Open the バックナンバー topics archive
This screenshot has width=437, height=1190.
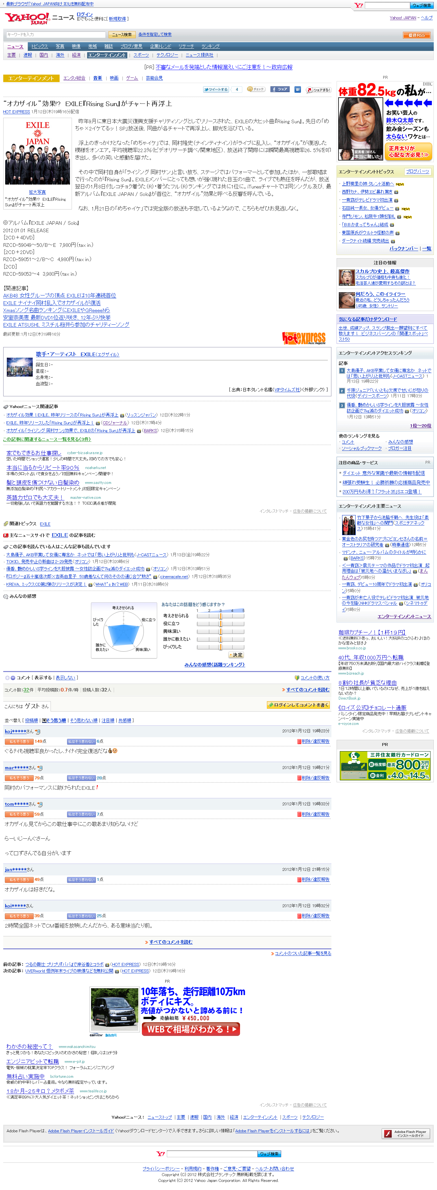tap(404, 248)
